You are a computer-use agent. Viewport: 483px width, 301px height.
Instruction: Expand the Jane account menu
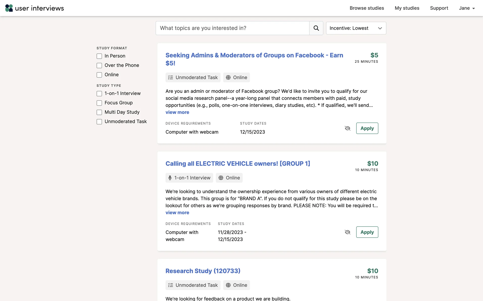click(467, 8)
